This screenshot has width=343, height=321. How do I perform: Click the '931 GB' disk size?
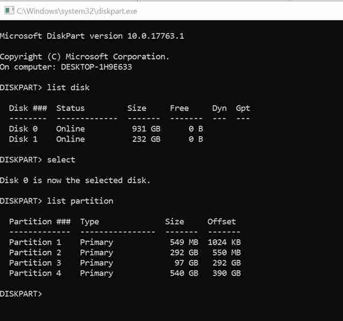pyautogui.click(x=146, y=129)
